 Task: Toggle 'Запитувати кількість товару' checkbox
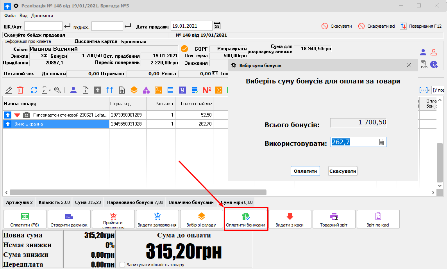pyautogui.click(x=122, y=265)
